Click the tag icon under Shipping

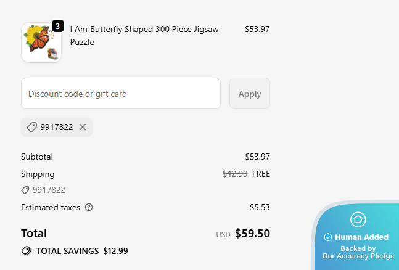[x=25, y=190]
